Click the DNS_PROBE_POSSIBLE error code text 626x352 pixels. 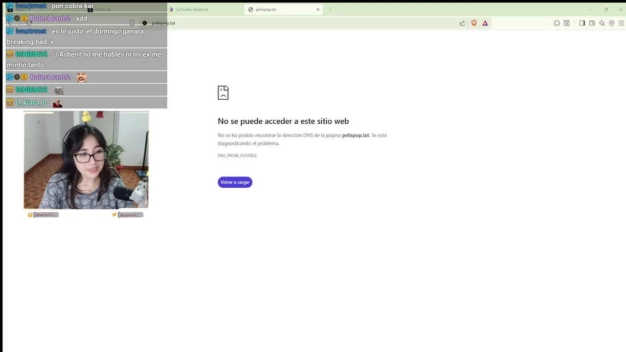(237, 155)
